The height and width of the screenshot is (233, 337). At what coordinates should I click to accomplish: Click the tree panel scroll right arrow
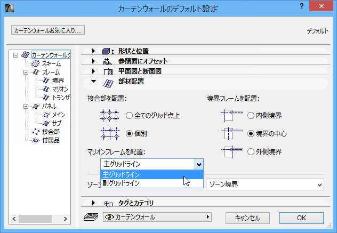[66, 219]
